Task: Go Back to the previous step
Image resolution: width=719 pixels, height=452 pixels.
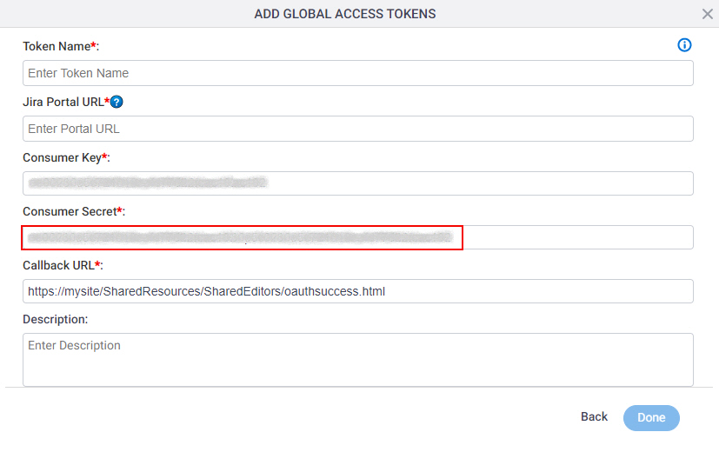Action: click(594, 416)
